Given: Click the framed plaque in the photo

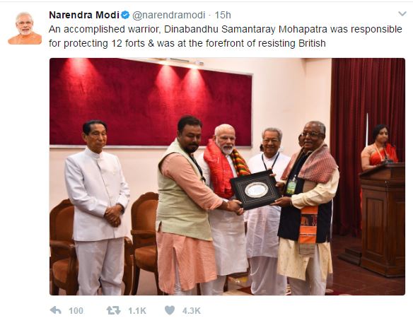Looking at the screenshot, I should coord(255,189).
